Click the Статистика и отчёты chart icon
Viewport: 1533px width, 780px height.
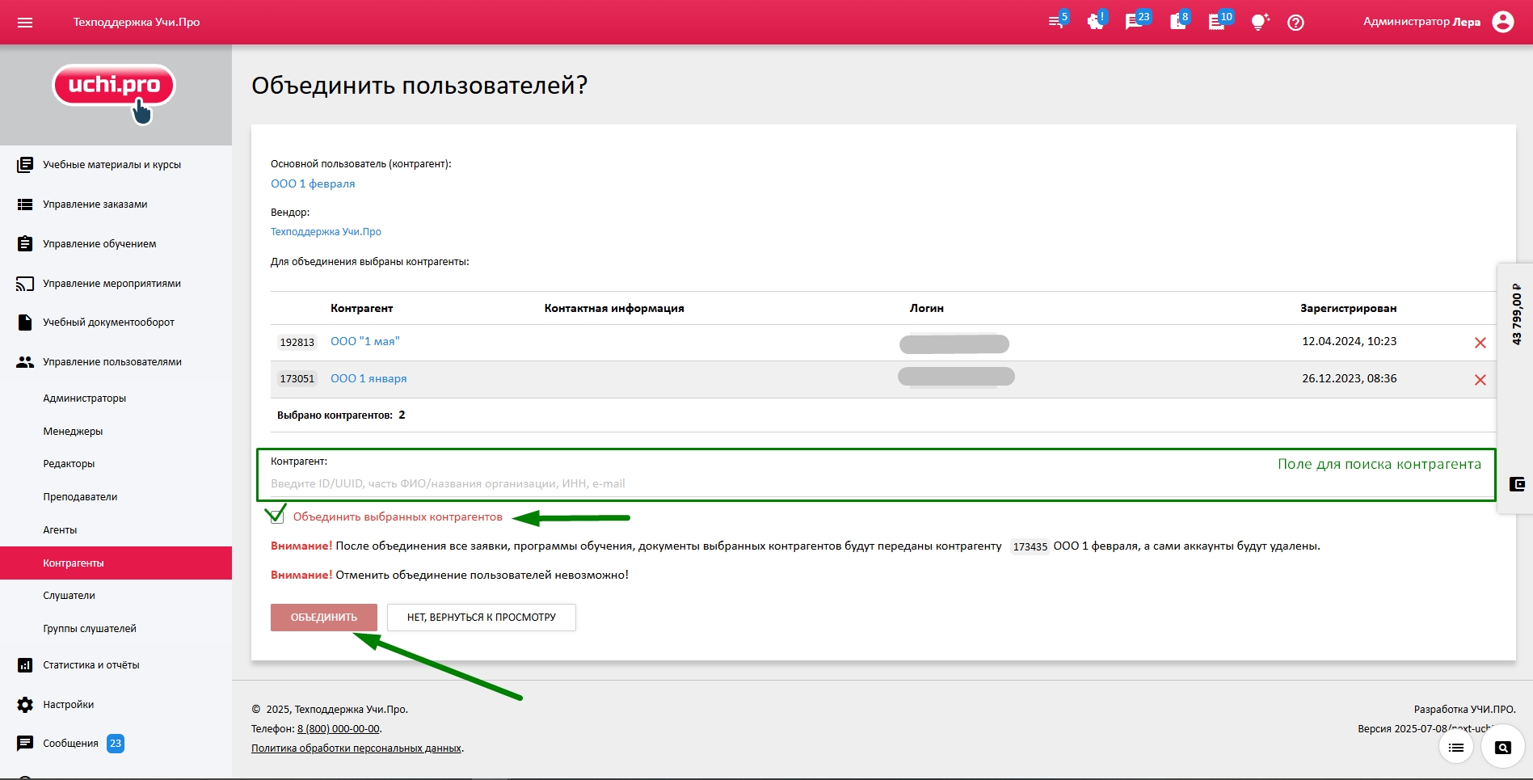pos(25,665)
